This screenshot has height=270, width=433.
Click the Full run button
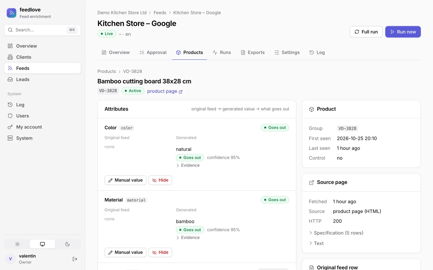point(366,32)
